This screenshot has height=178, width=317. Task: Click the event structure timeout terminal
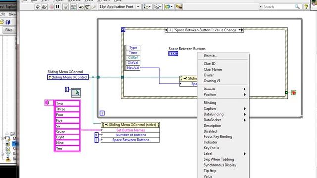pos(123,30)
